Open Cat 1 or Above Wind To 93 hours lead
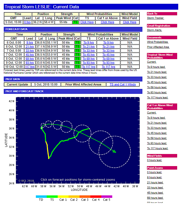Screen dimensions: 182x204 [157, 143]
